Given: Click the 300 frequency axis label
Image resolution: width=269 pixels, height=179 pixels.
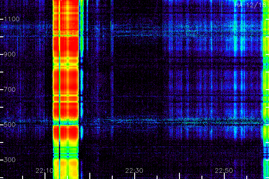Looking at the screenshot, I should [x=10, y=160].
